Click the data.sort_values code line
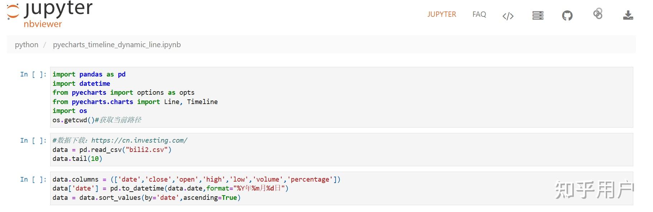The image size is (653, 212). (146, 198)
